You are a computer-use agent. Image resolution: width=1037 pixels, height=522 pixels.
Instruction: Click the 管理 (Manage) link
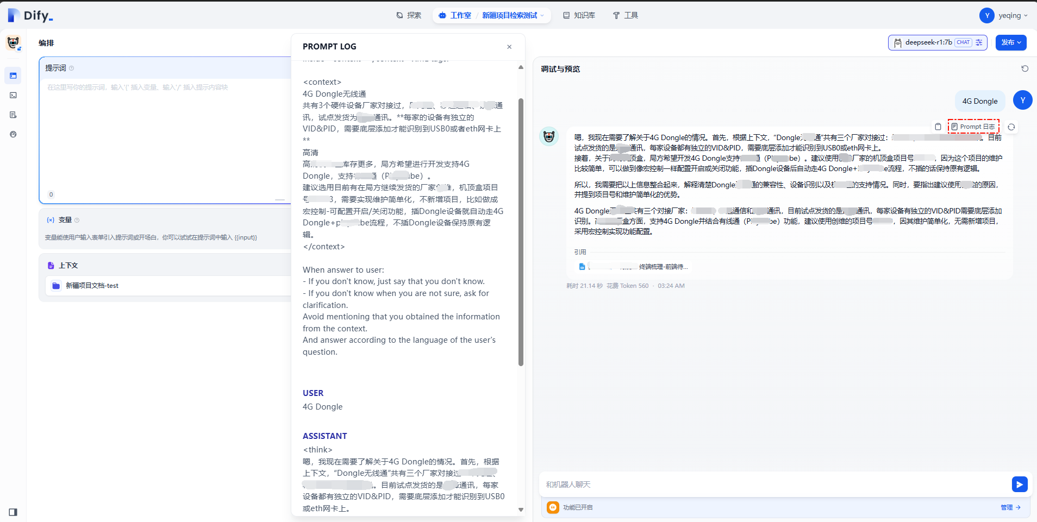1010,507
